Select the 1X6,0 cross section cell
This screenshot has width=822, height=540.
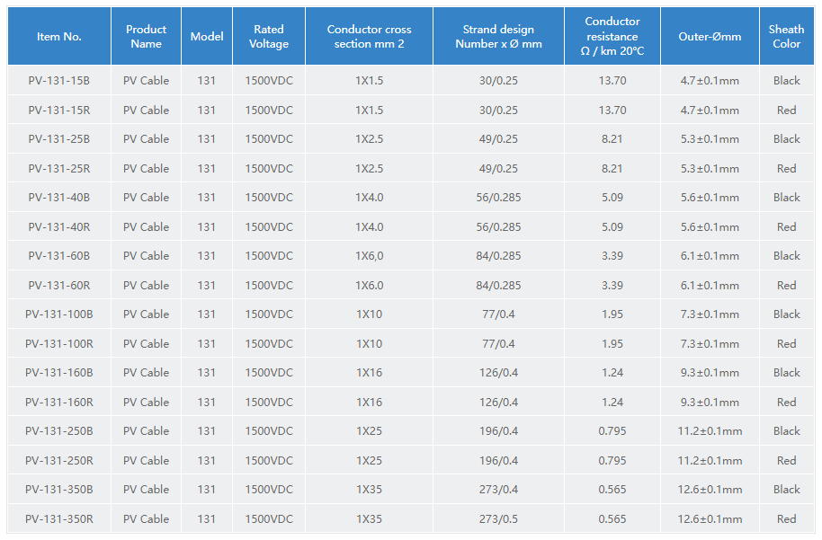pos(369,256)
